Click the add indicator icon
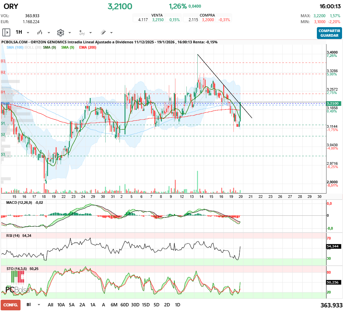The height and width of the screenshot is (312, 347). point(82,32)
